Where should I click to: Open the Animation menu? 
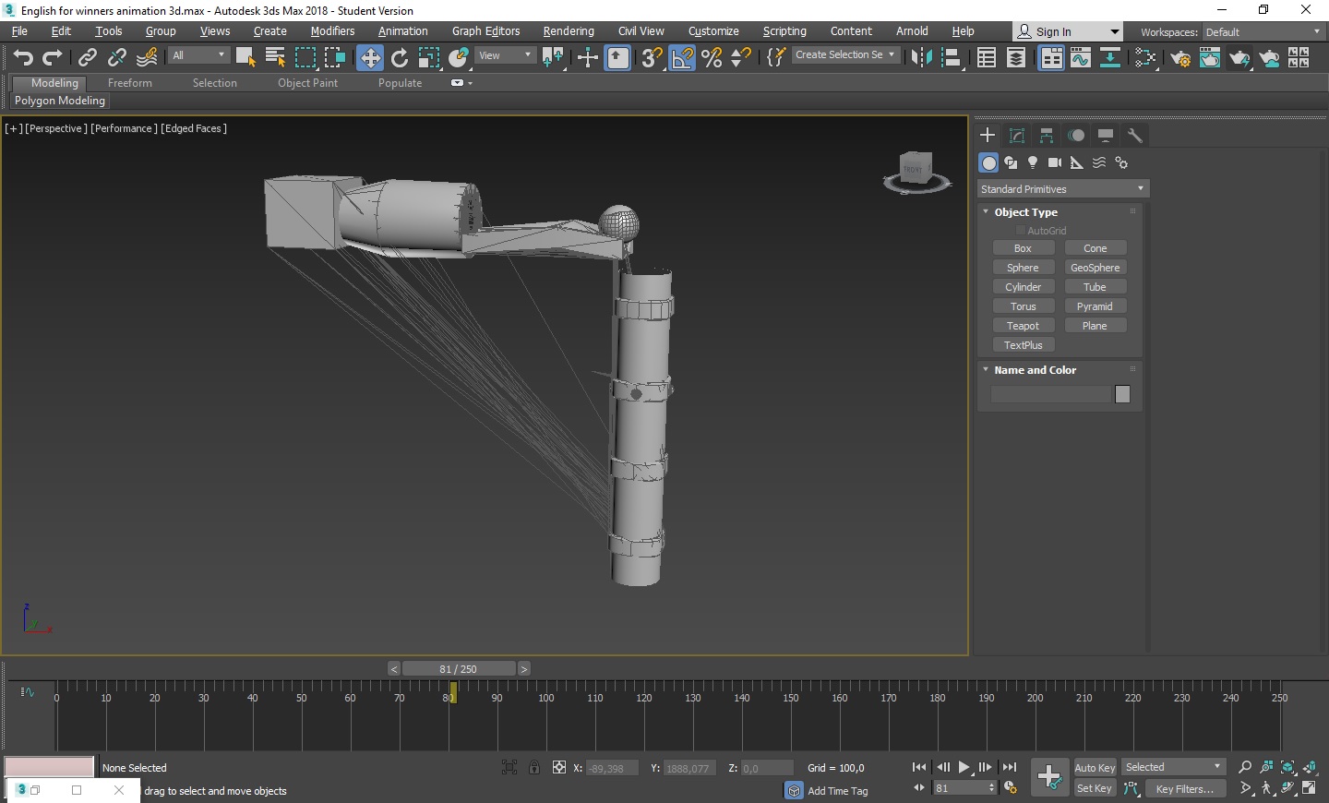(x=402, y=31)
